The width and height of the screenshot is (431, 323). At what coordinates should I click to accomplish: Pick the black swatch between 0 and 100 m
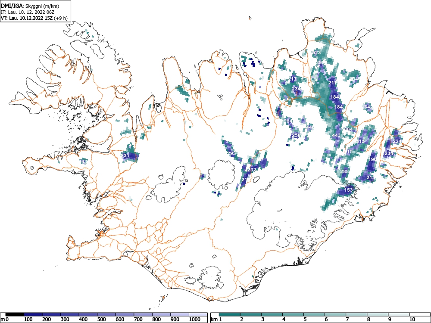click(15, 314)
